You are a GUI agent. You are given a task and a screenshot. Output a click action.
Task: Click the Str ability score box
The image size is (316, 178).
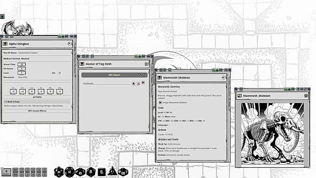(x=13, y=91)
